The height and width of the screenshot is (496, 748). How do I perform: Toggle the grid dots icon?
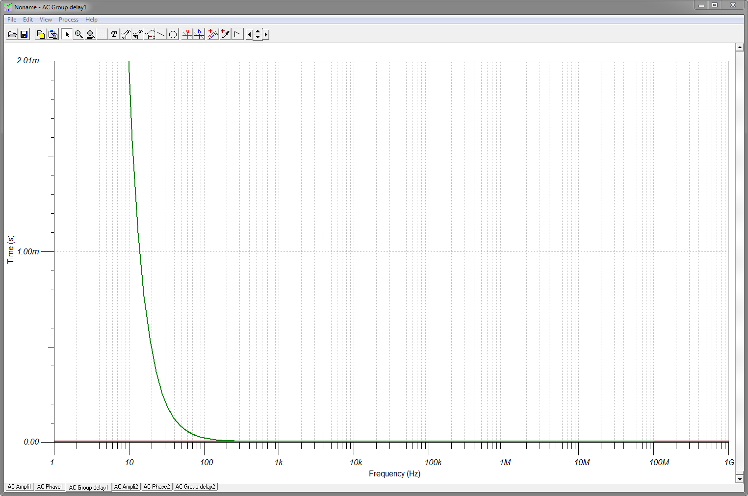pyautogui.click(x=102, y=34)
